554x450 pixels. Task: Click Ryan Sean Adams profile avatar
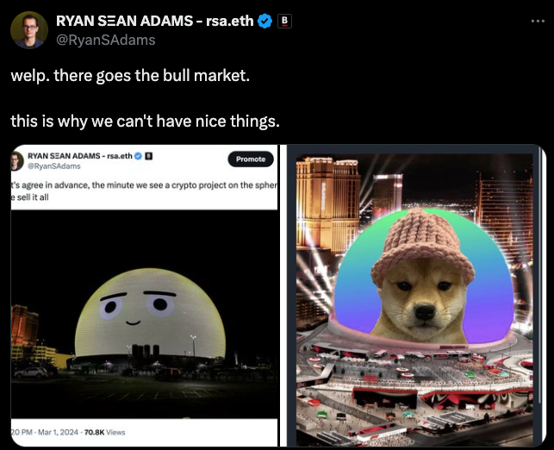coord(29,30)
